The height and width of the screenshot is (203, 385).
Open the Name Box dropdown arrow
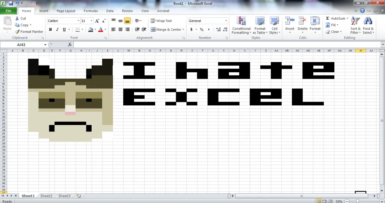point(45,45)
